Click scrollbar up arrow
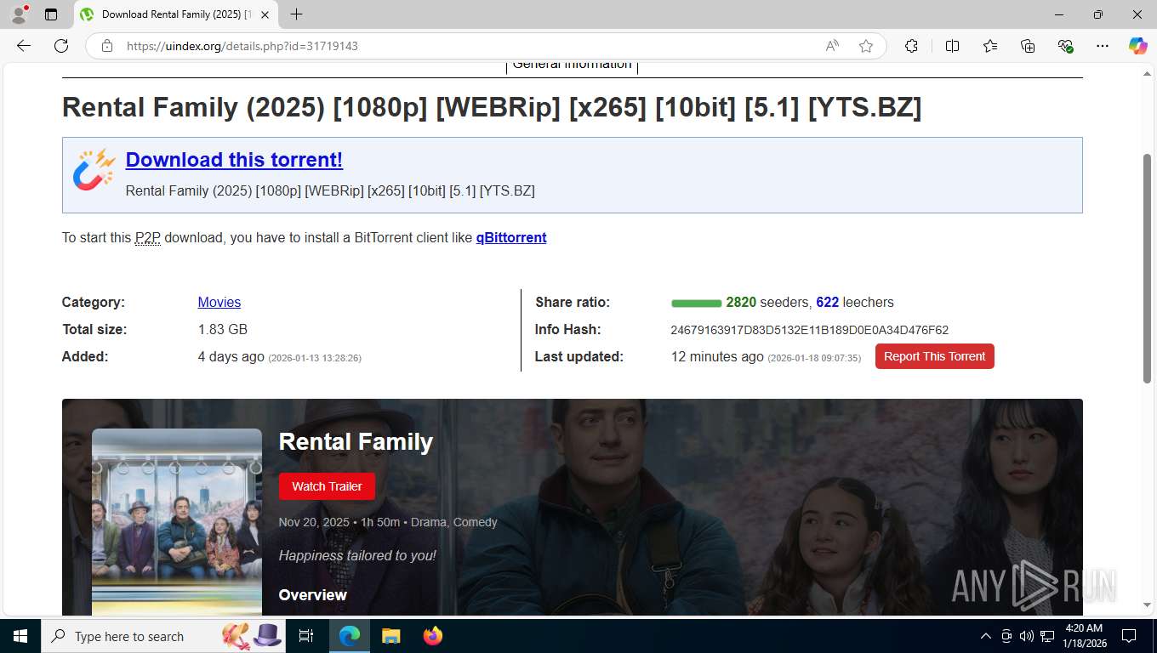The image size is (1157, 653). pyautogui.click(x=1147, y=72)
